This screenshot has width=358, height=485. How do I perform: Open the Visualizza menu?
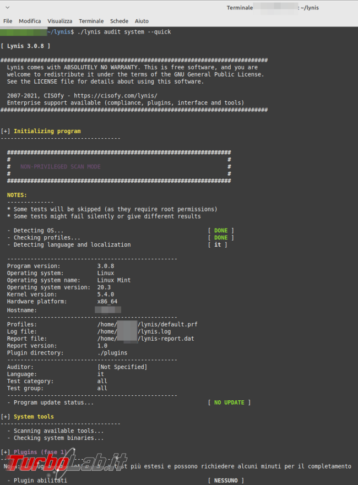(59, 21)
